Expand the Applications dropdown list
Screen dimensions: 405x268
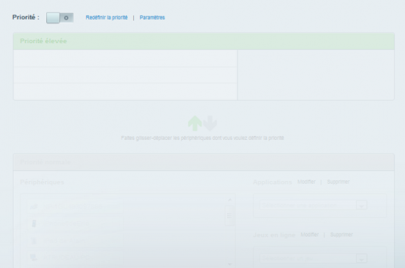pos(361,206)
